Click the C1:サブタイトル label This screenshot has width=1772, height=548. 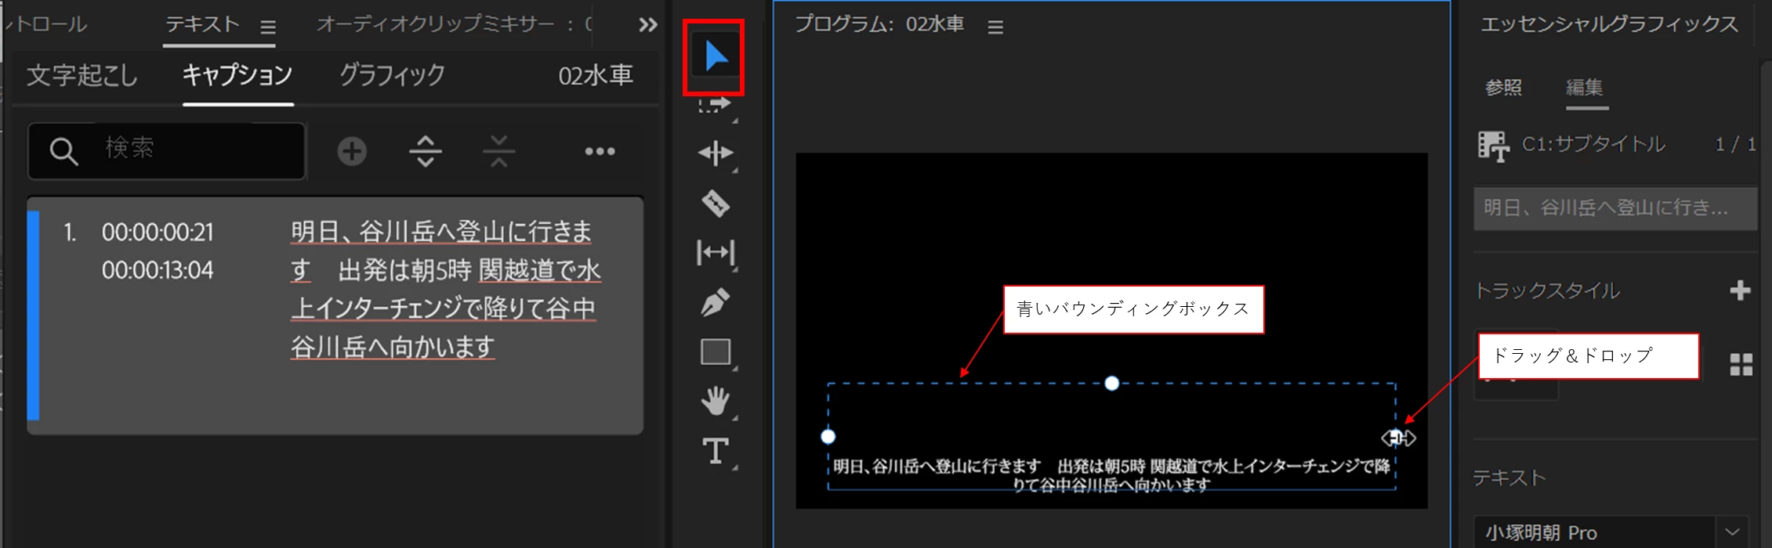click(x=1593, y=145)
